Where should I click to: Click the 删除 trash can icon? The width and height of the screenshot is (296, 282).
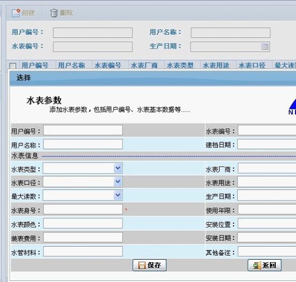54,13
